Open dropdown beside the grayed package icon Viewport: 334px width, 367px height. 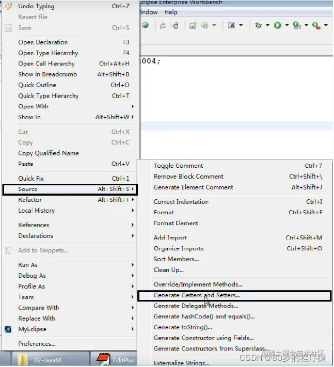214,25
